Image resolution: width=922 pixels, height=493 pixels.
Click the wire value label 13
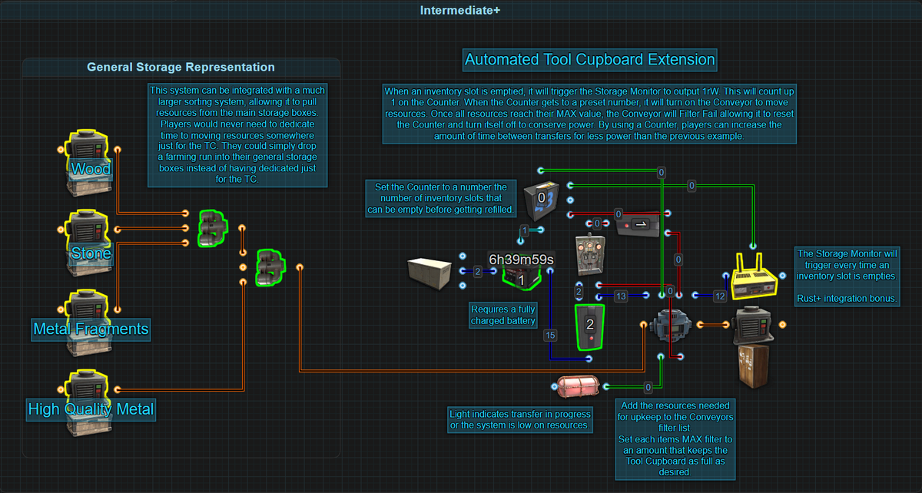(x=621, y=296)
